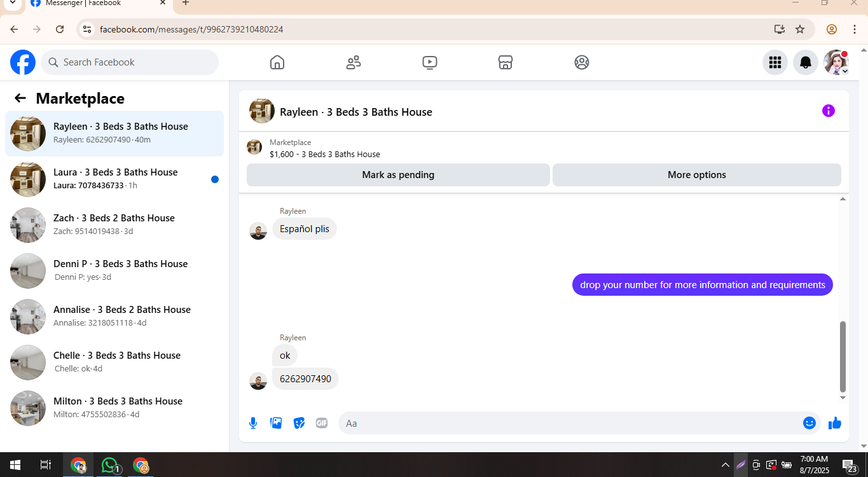Go back one page in browser

14,29
